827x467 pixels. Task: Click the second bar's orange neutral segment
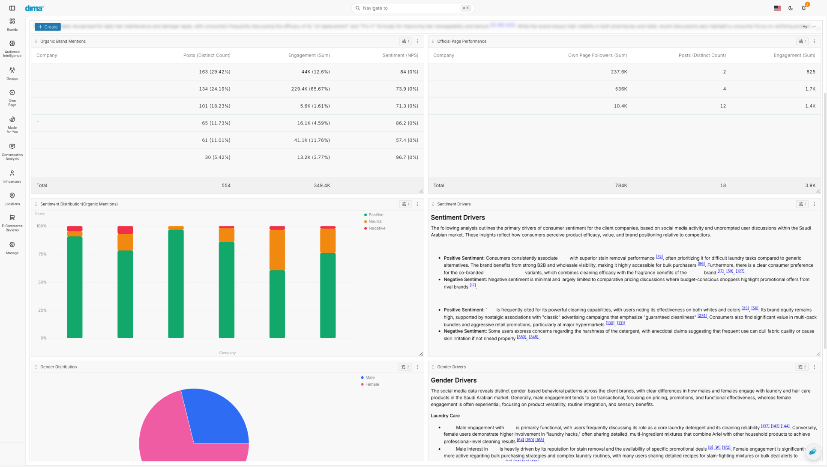(x=125, y=242)
